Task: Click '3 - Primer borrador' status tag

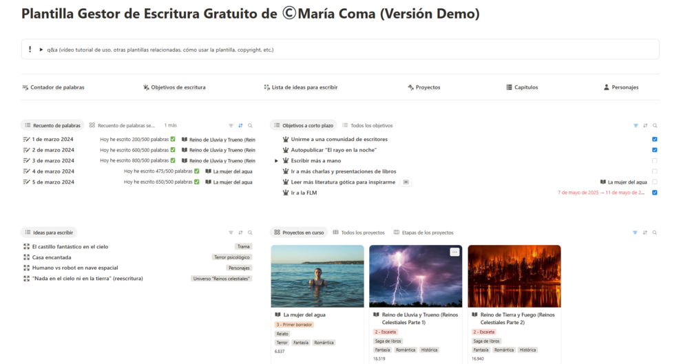Action: [x=294, y=325]
